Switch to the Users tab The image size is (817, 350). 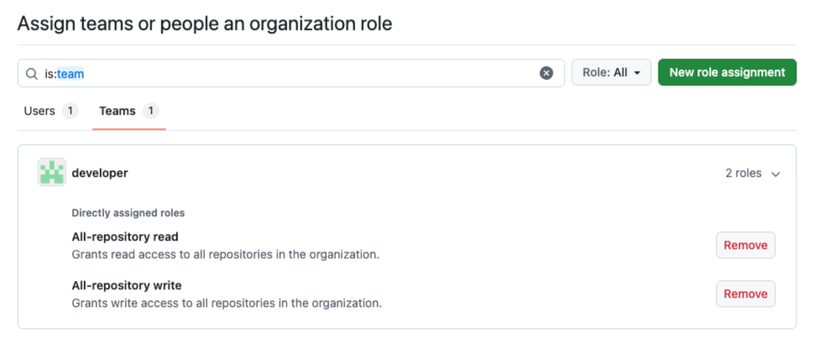[x=40, y=111]
